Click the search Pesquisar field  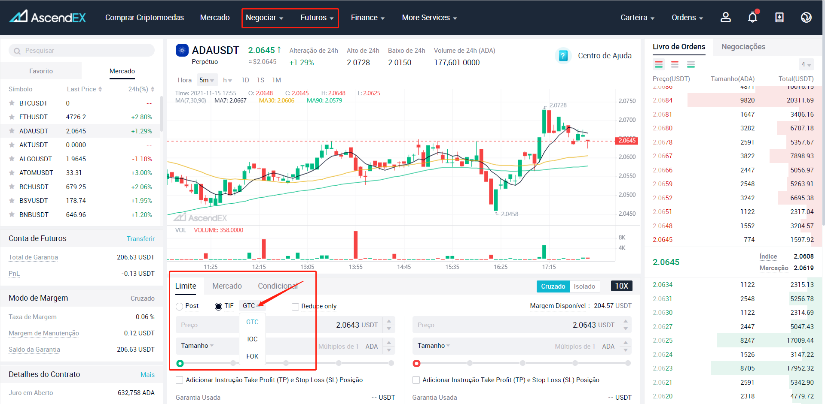pos(82,51)
